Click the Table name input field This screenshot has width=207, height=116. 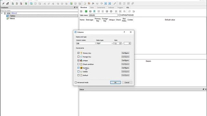(103, 15)
